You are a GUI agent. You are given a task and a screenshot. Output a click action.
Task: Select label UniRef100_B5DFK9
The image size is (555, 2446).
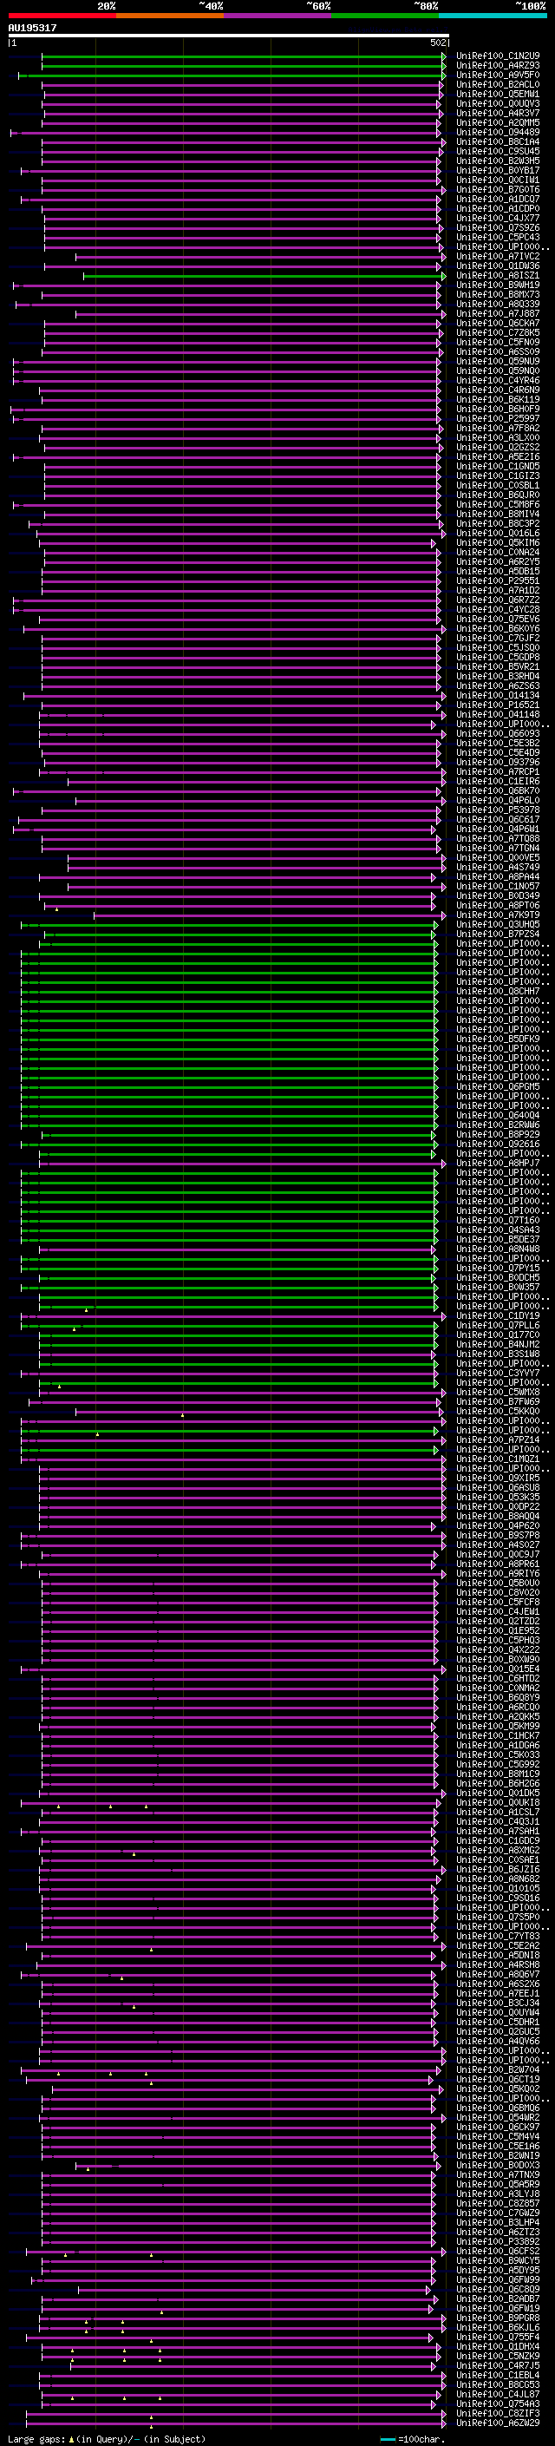point(498,1039)
